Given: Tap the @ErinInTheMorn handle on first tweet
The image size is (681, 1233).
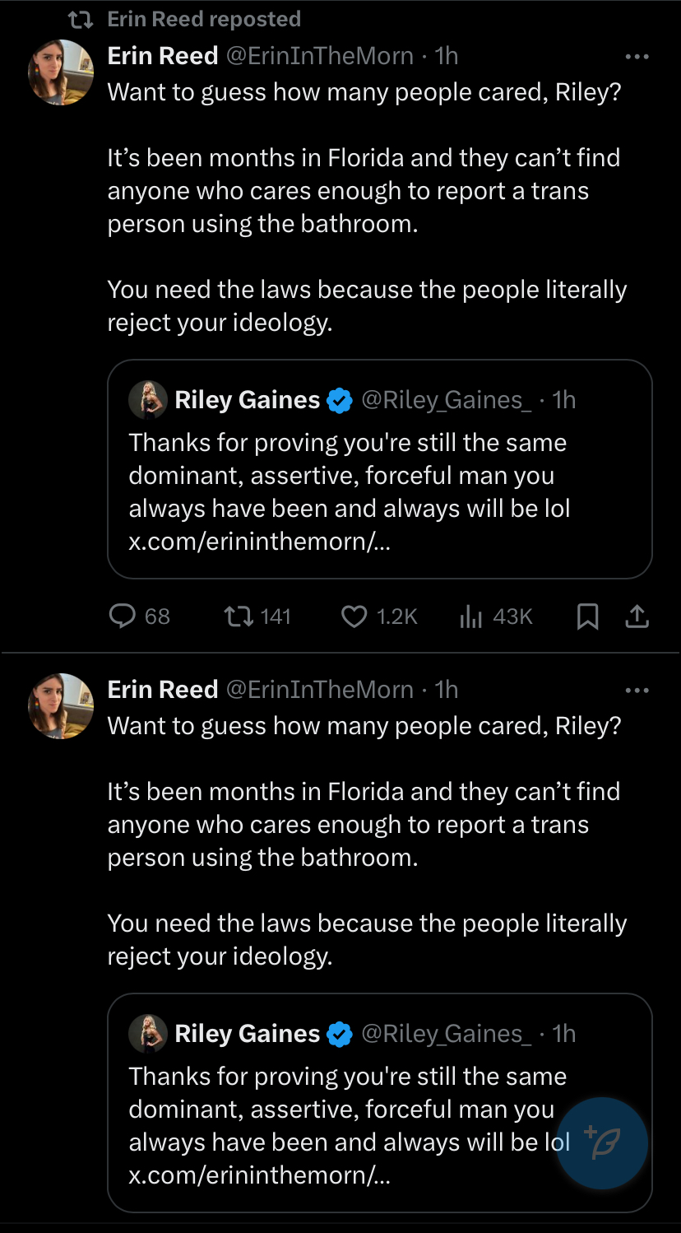Looking at the screenshot, I should [x=319, y=56].
